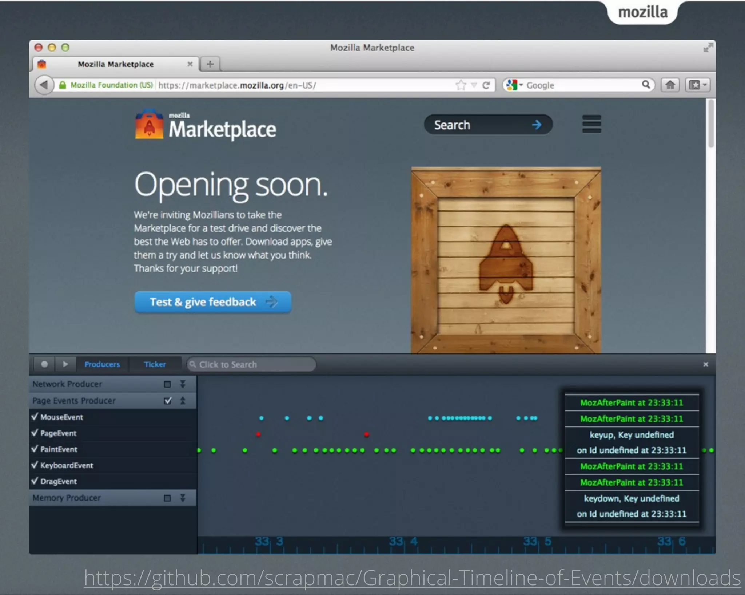Viewport: 745px width, 595px height.
Task: Switch to the Producers tab
Action: pyautogui.click(x=102, y=364)
